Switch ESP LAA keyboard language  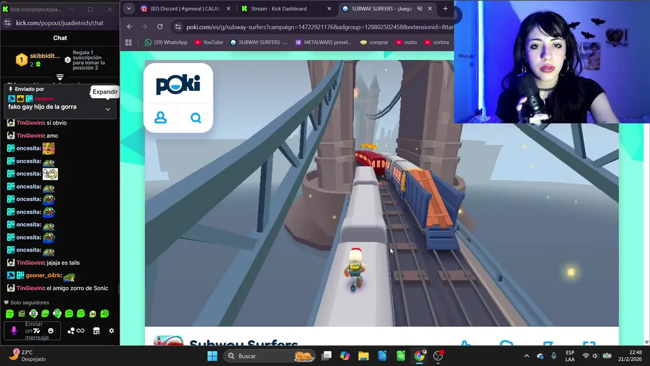coord(570,356)
